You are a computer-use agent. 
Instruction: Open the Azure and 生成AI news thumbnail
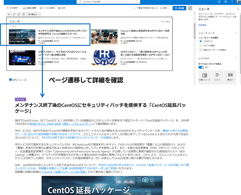(104, 37)
